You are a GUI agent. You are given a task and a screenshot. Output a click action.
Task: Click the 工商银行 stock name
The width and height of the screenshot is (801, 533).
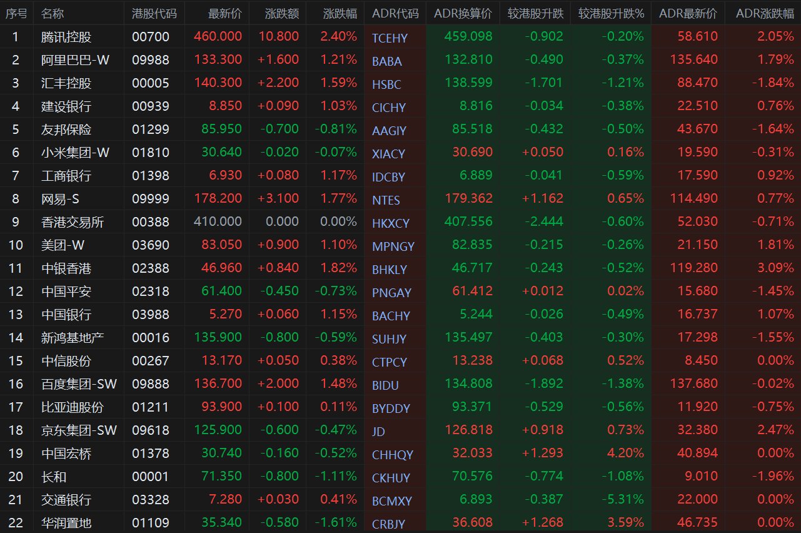(x=66, y=176)
